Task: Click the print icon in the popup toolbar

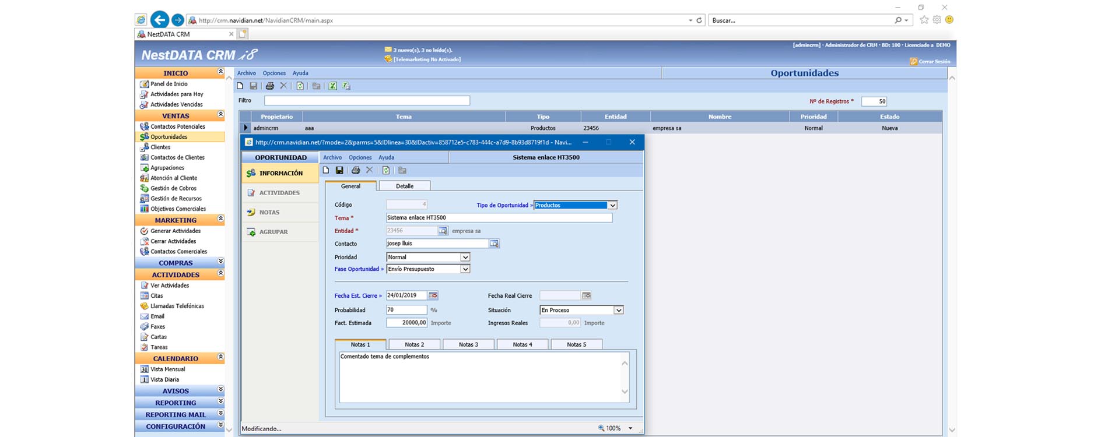Action: [356, 171]
